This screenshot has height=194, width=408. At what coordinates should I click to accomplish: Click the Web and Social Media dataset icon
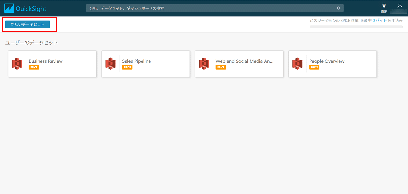coord(204,64)
